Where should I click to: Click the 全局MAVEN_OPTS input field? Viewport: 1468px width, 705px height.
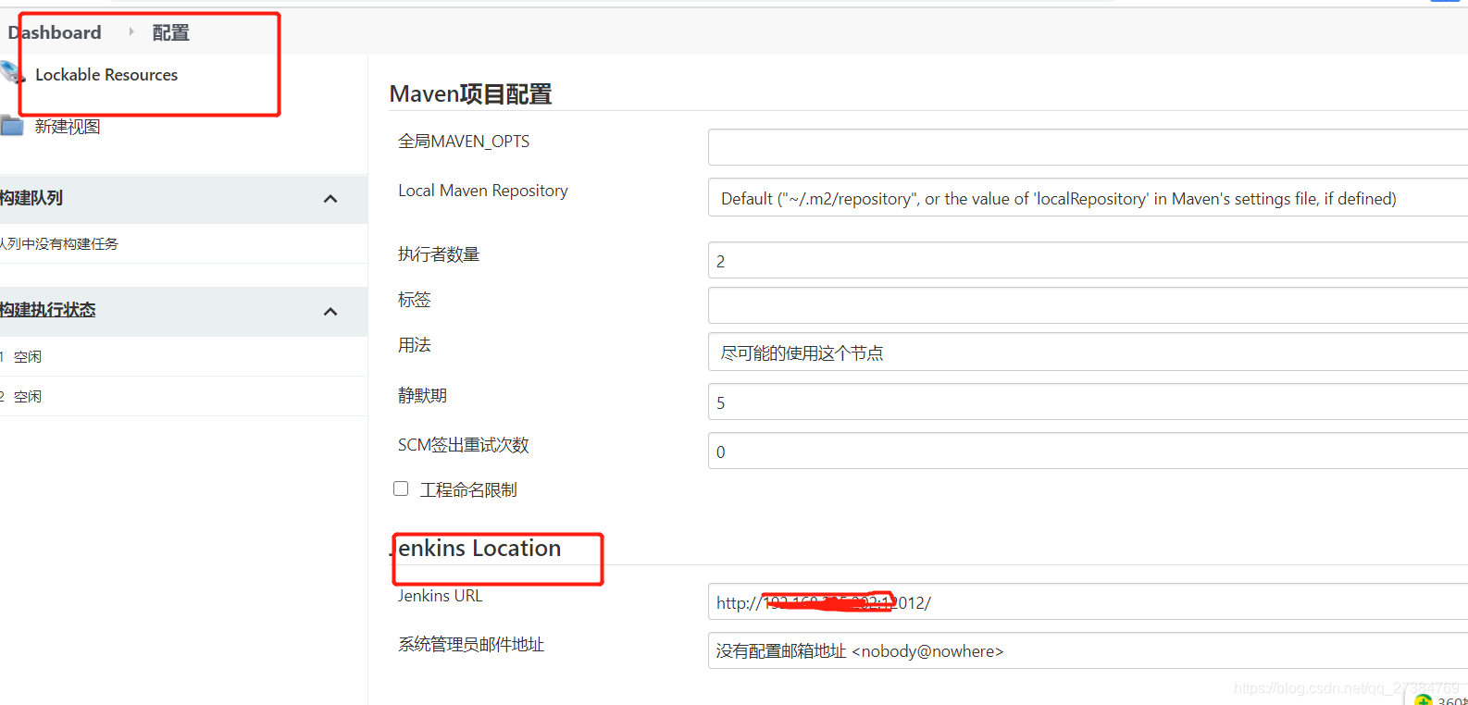[x=1088, y=147]
